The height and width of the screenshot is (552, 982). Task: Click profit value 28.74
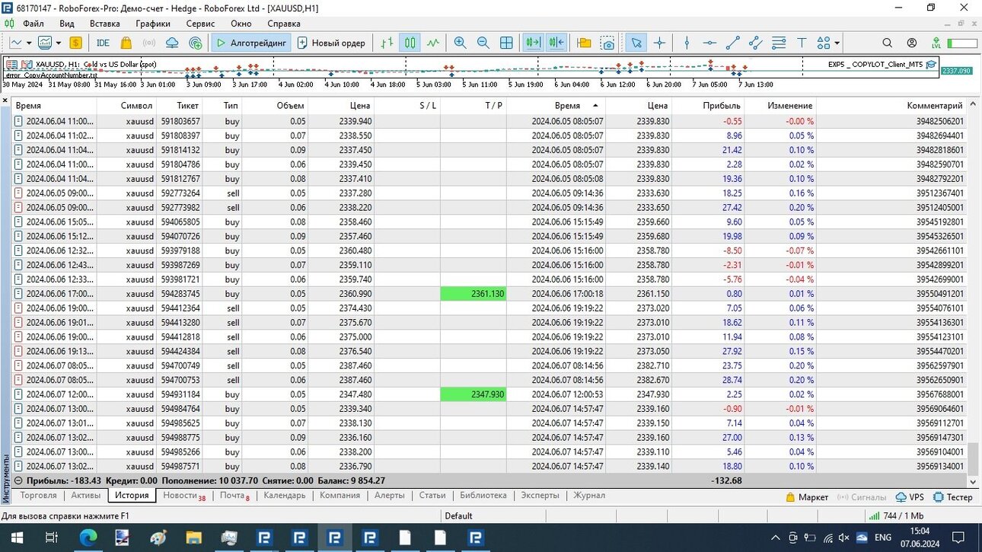point(731,380)
